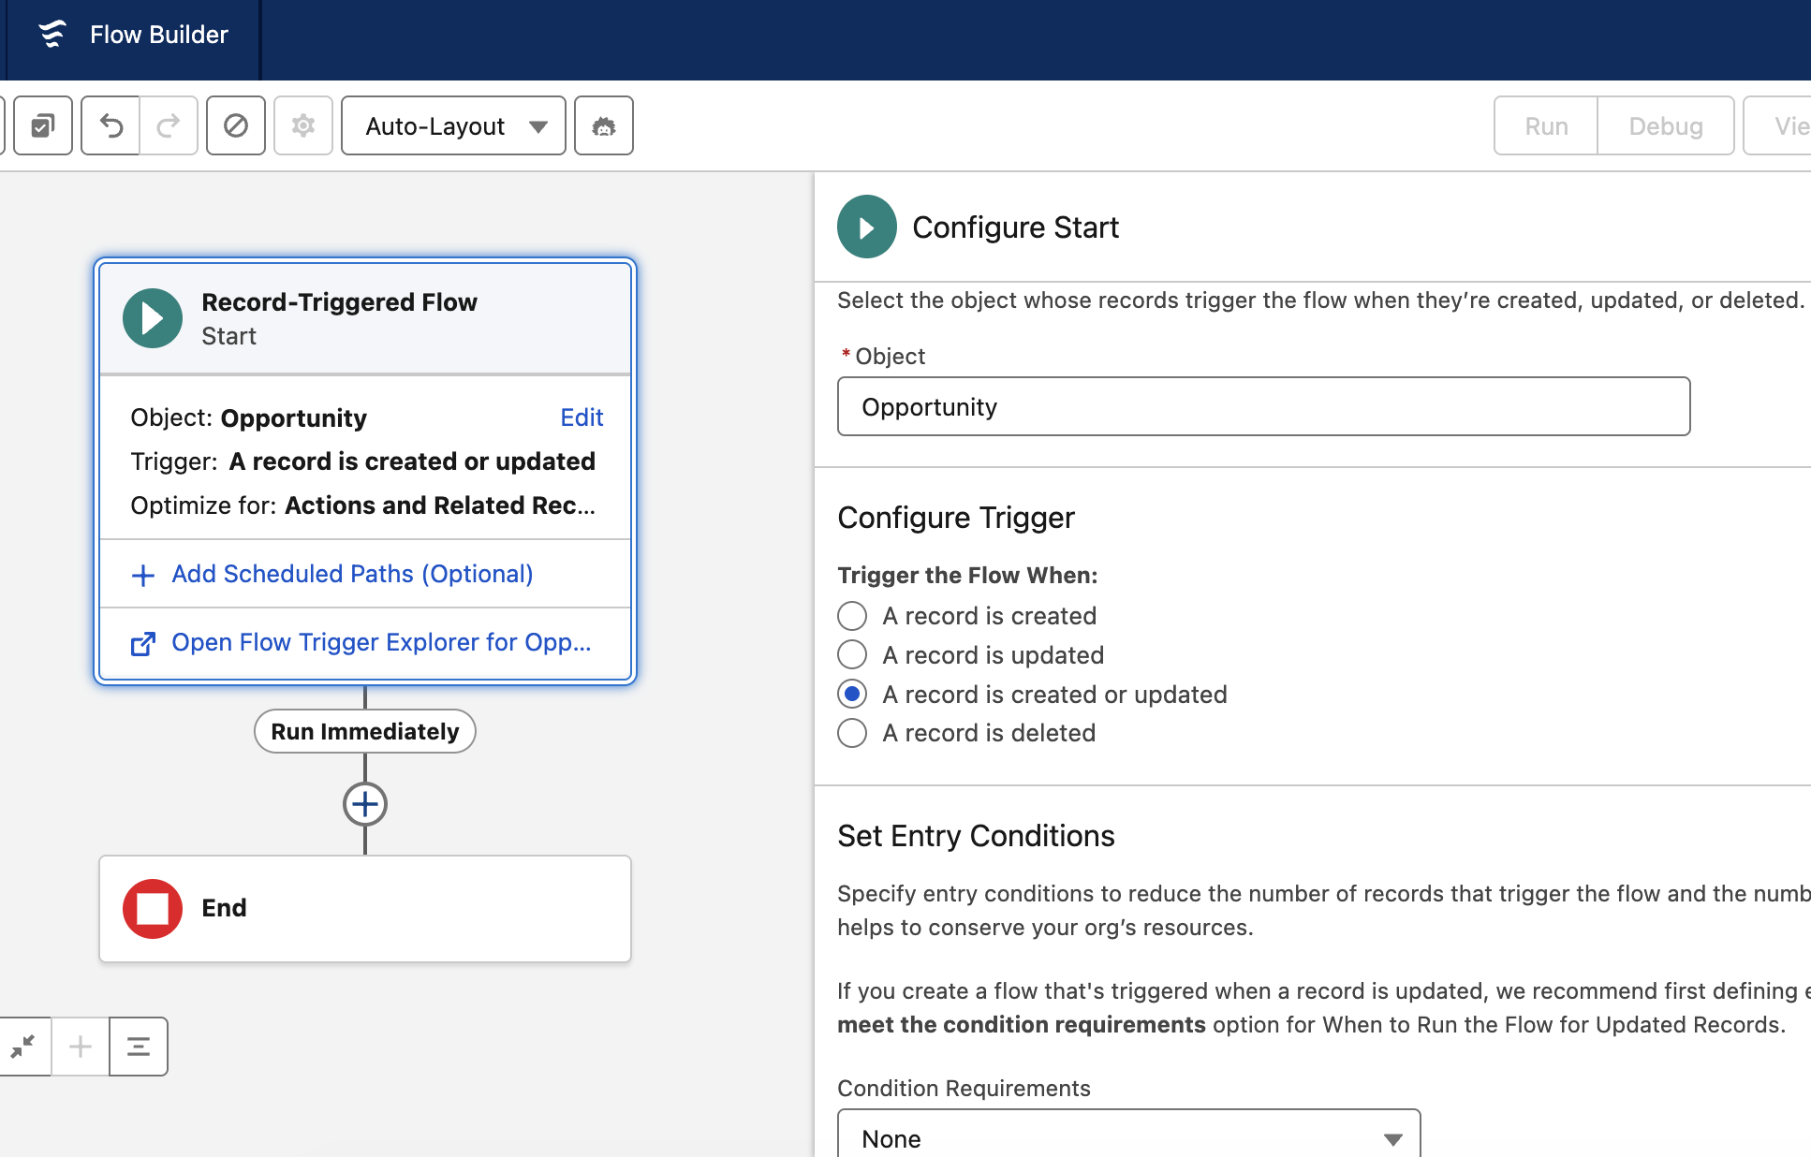1811x1157 pixels.
Task: Click the plus icon to add element
Action: click(365, 804)
